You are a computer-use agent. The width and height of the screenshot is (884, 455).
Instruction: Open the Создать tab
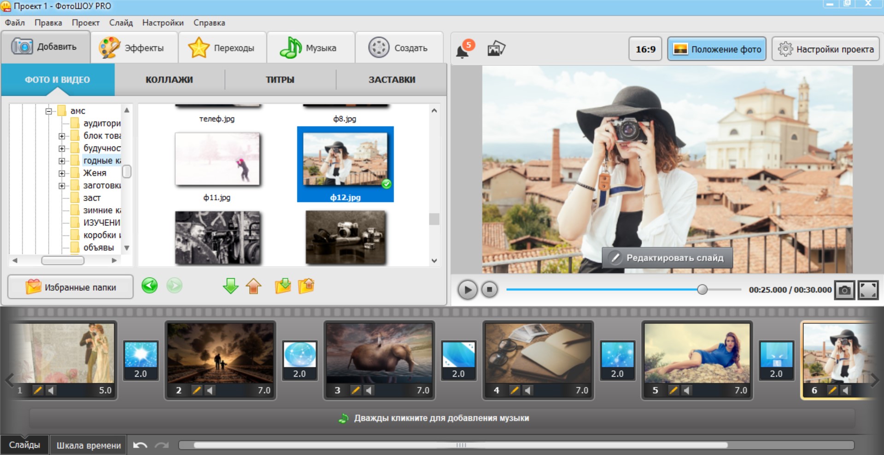pyautogui.click(x=399, y=47)
